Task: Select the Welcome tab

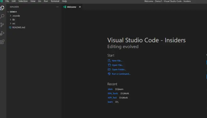Action: (x=72, y=7)
